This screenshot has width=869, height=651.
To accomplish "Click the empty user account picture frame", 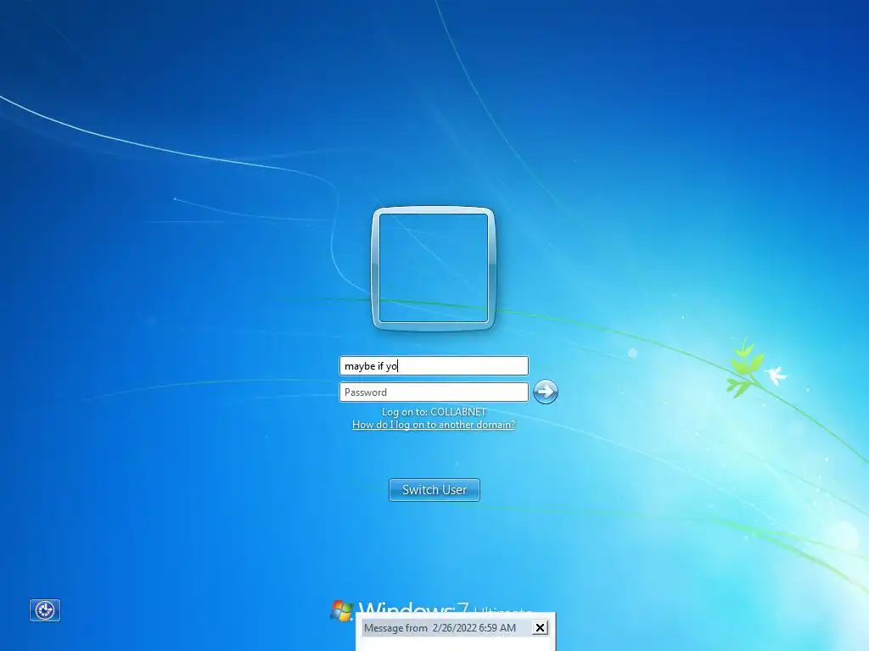I will [434, 269].
